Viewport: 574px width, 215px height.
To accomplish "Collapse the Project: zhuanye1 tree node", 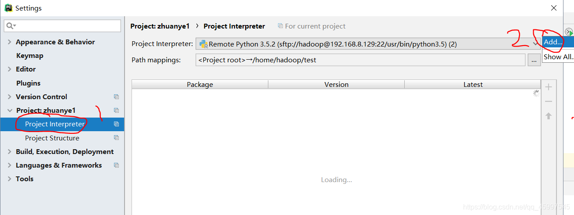I will click(x=10, y=111).
